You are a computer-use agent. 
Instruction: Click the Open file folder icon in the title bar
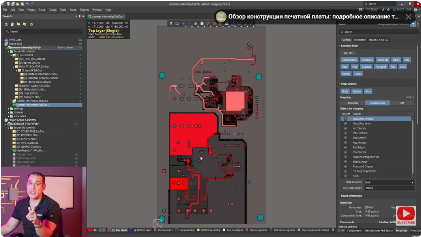click(x=17, y=4)
